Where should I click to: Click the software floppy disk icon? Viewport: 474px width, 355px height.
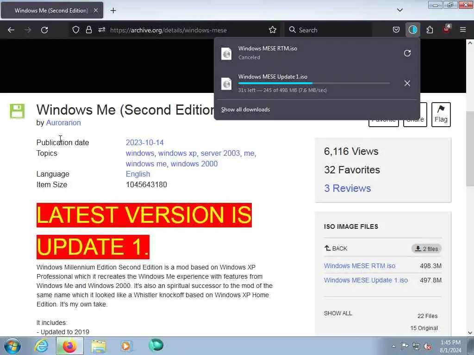click(17, 111)
